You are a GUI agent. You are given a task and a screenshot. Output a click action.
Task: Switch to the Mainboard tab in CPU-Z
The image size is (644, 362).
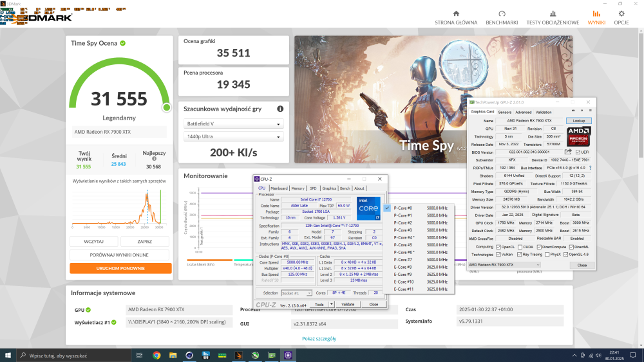(279, 188)
